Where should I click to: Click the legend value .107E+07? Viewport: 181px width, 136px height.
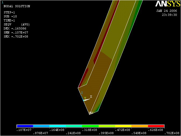[24, 130]
